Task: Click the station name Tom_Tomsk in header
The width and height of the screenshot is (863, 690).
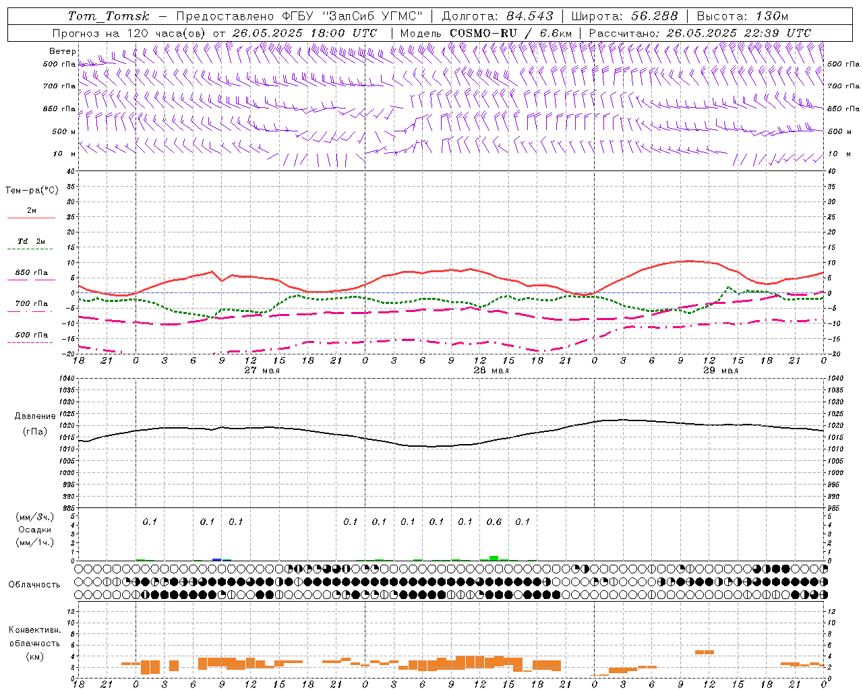Action: [109, 16]
